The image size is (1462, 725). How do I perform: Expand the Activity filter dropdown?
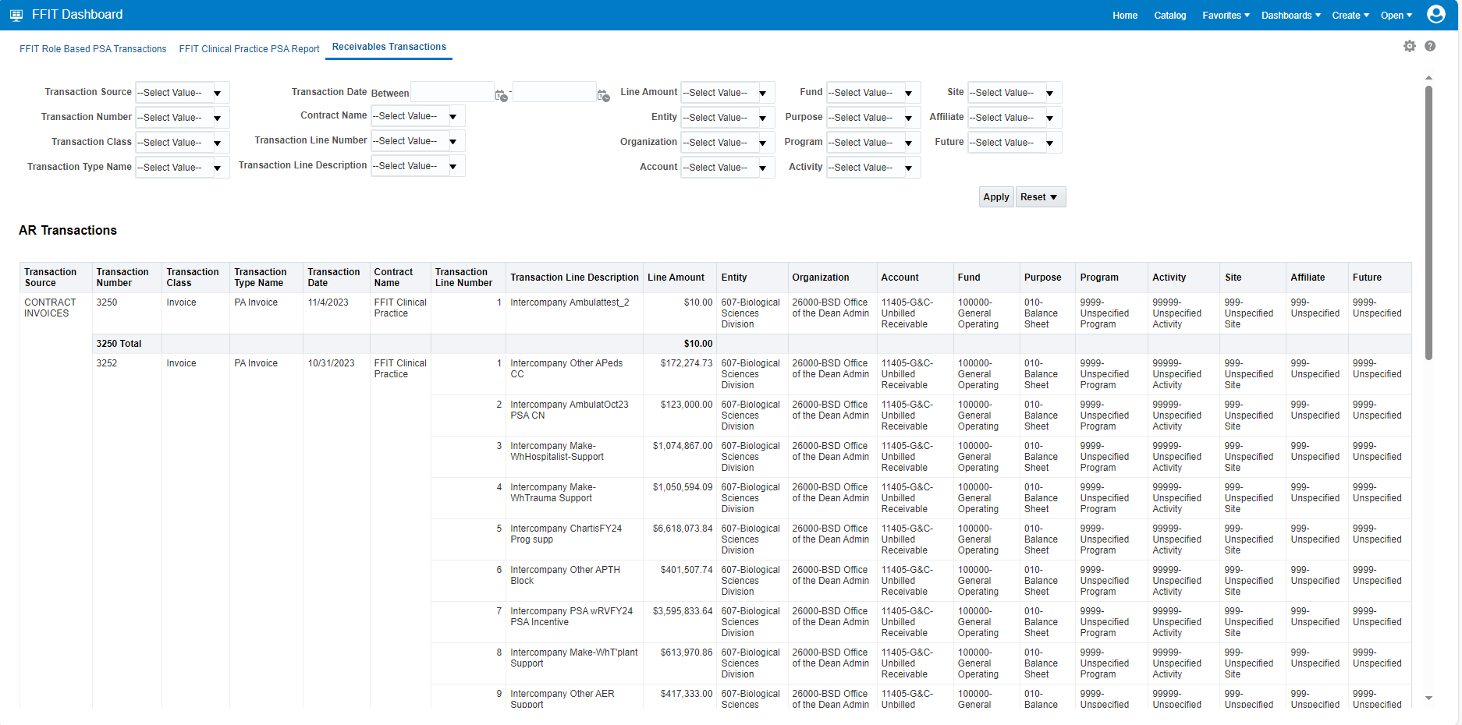click(909, 168)
